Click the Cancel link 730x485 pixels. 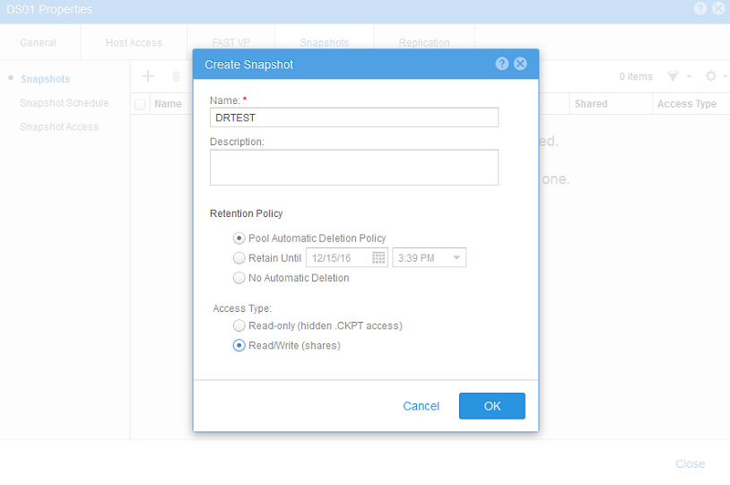tap(421, 406)
